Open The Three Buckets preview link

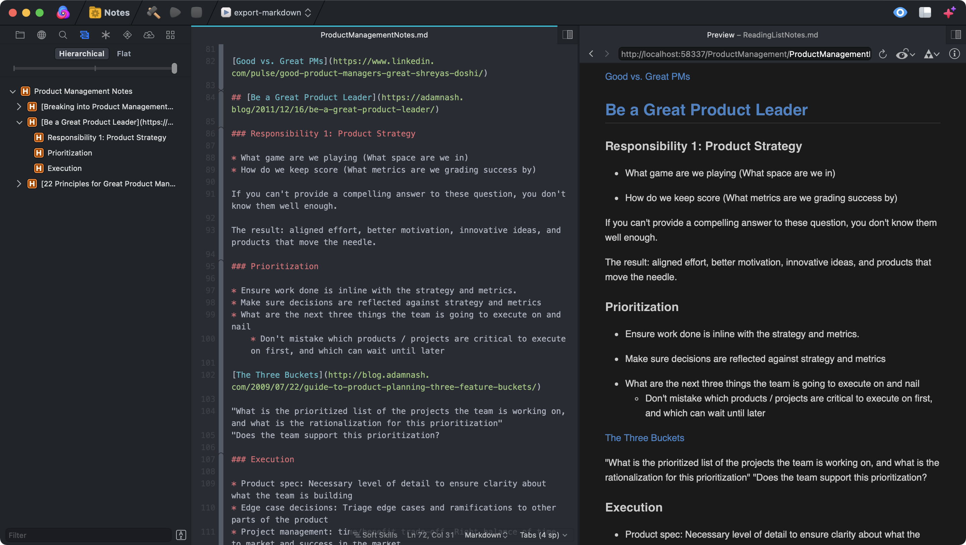[x=644, y=438]
